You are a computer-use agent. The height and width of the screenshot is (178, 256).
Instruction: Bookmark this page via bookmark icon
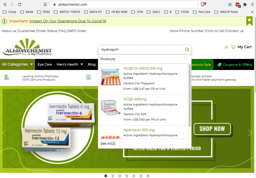(45, 5)
